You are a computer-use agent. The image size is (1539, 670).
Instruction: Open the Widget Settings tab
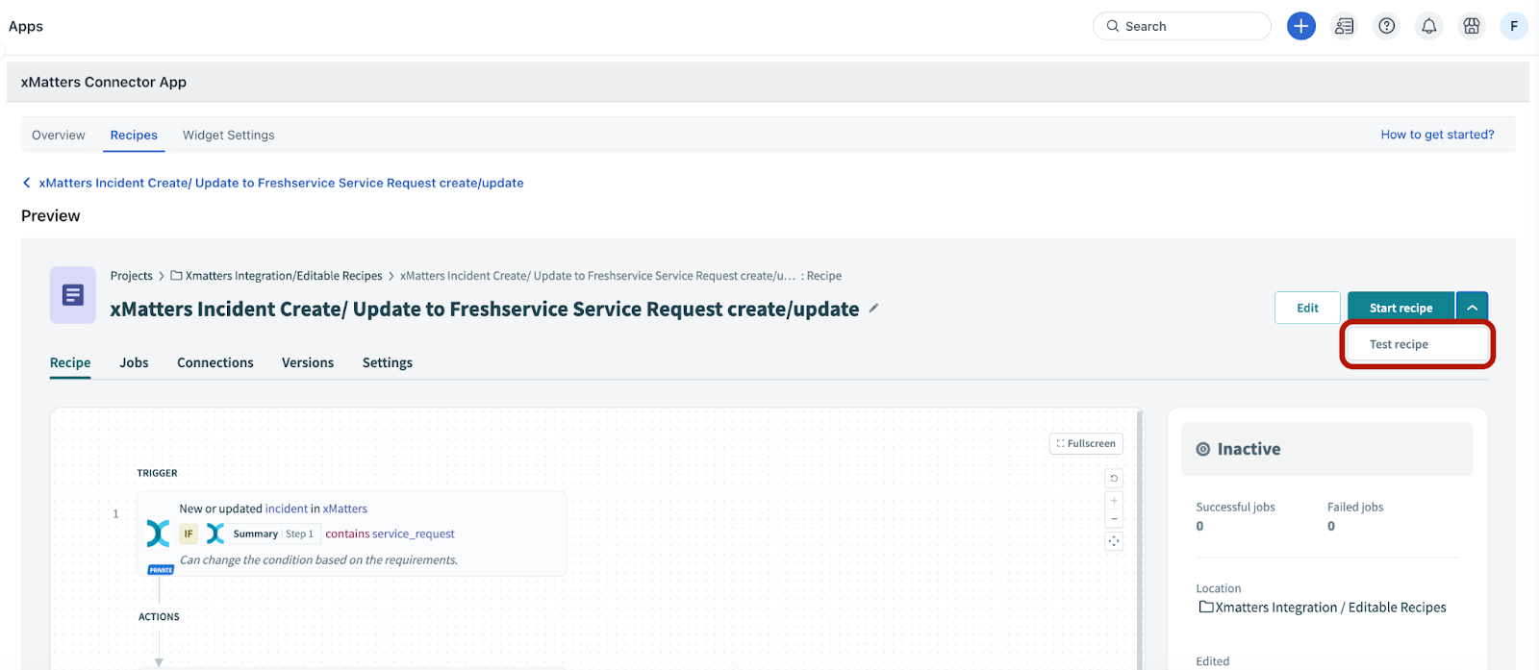coord(229,136)
